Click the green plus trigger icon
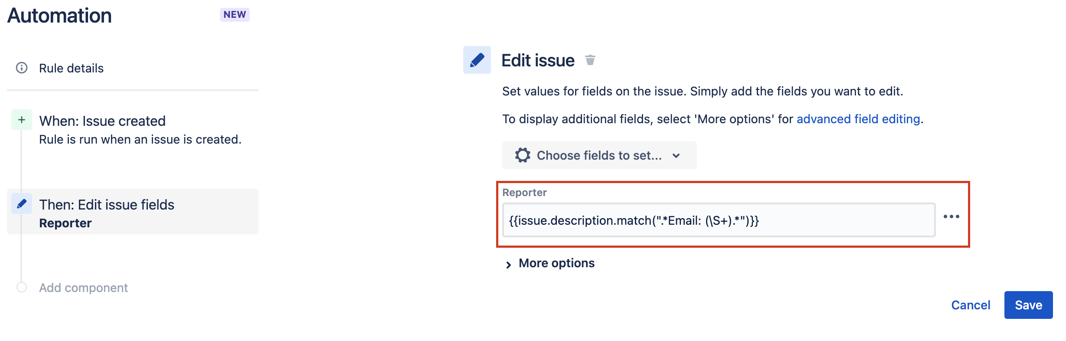 [x=22, y=120]
